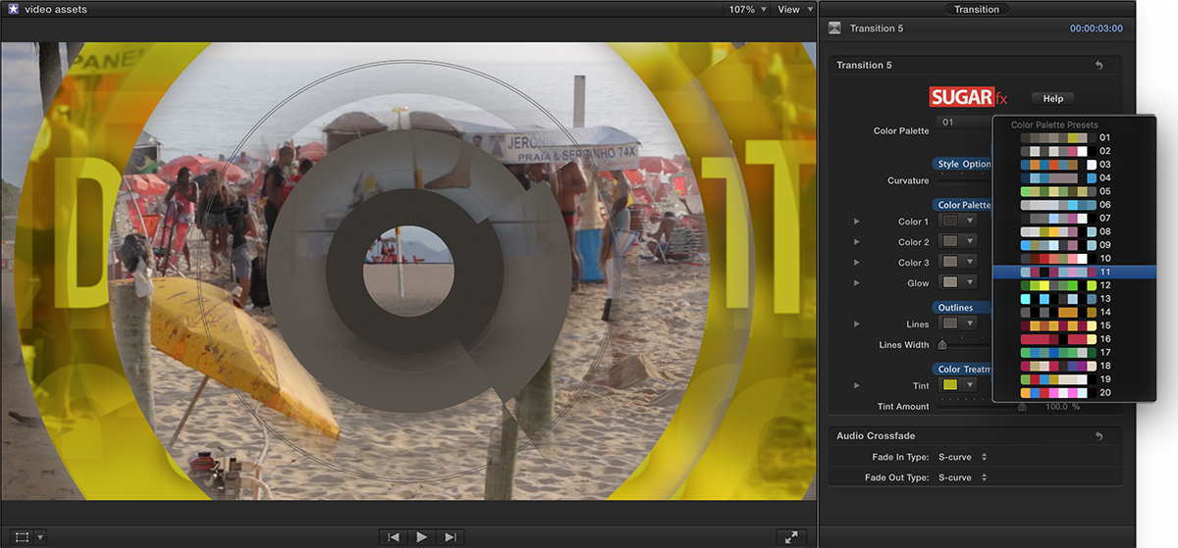Open Glow swatch dropdown arrow

pos(970,282)
